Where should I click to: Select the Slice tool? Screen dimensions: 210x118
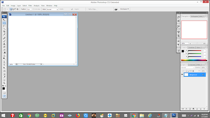[x=4, y=35]
